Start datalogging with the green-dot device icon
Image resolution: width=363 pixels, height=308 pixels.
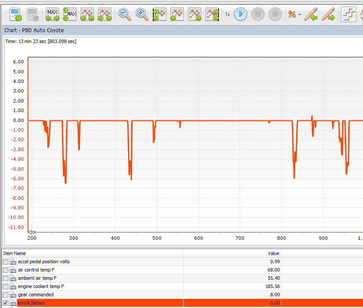[x=16, y=14]
